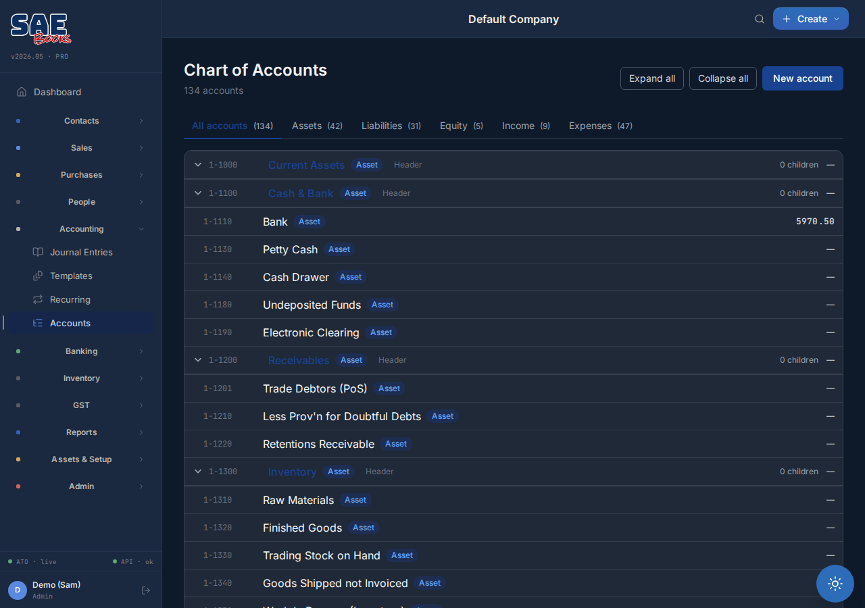
Task: Click the Dashboard home icon
Action: coord(22,92)
